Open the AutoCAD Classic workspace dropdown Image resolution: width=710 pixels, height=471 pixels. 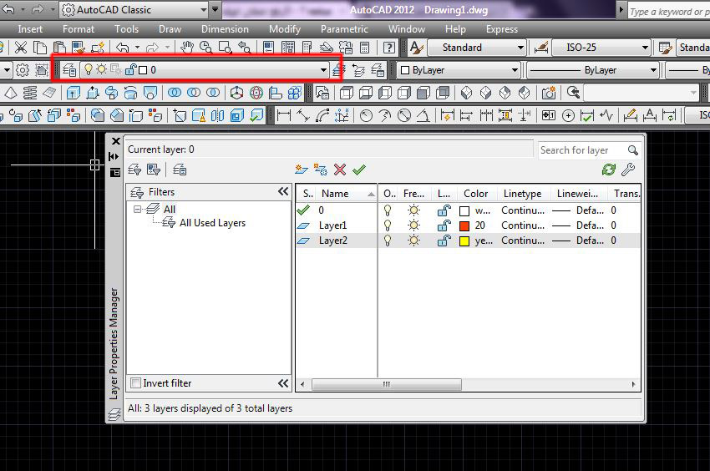click(x=203, y=10)
